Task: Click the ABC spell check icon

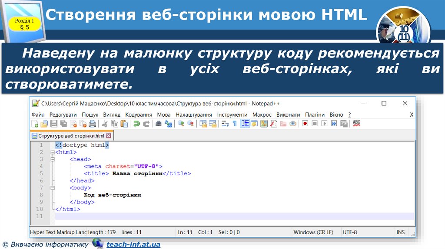Action: [356, 123]
